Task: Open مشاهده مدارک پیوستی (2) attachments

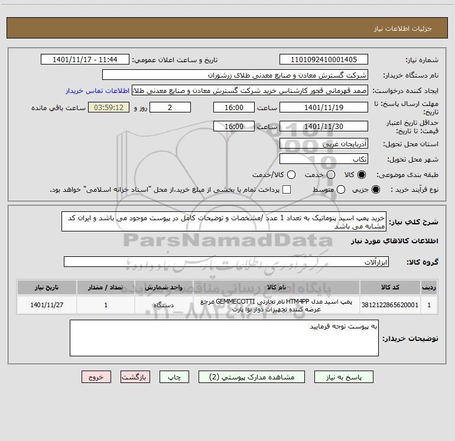Action: 252,377
